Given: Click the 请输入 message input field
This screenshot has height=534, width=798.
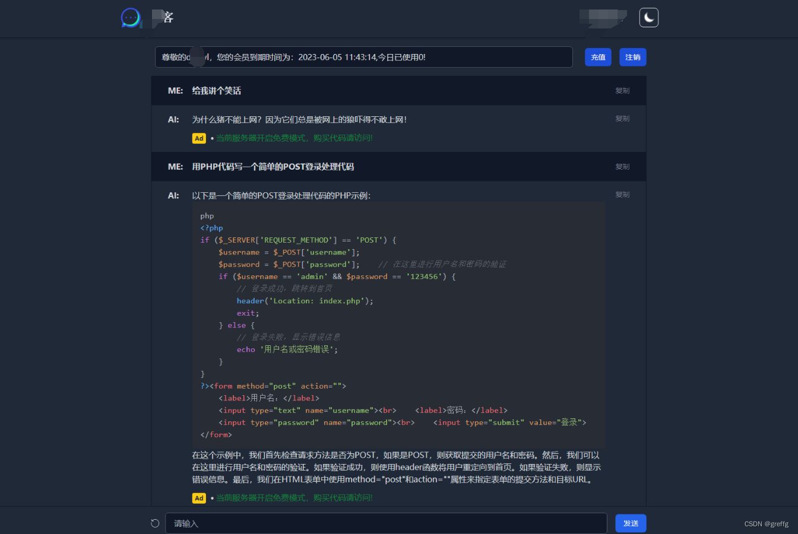Looking at the screenshot, I should tap(386, 523).
